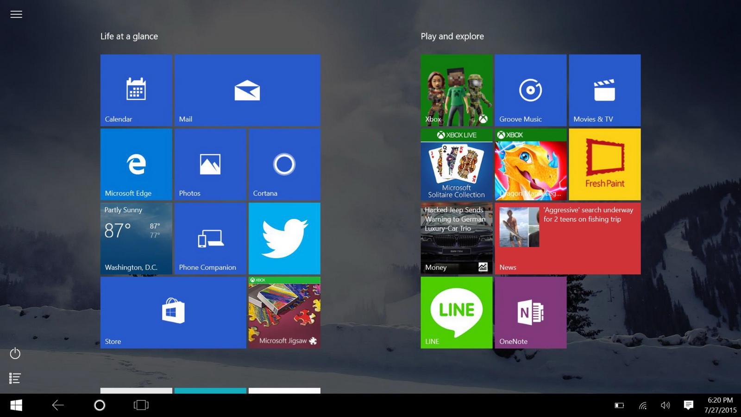Viewport: 741px width, 417px height.
Task: Click the taskbar Back arrow
Action: (x=58, y=405)
